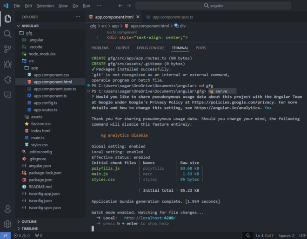Screen dimensions: 307x239
Task: Open the Selection menu
Action: pyautogui.click(x=45, y=6)
